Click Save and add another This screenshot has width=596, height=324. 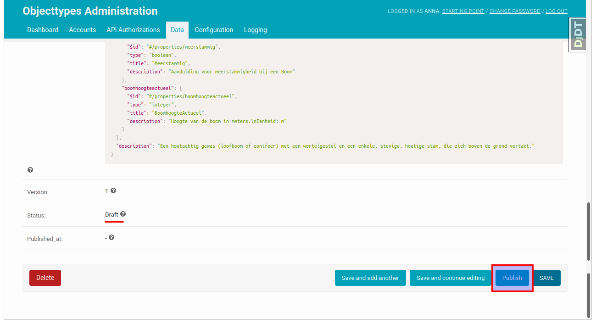pos(370,278)
